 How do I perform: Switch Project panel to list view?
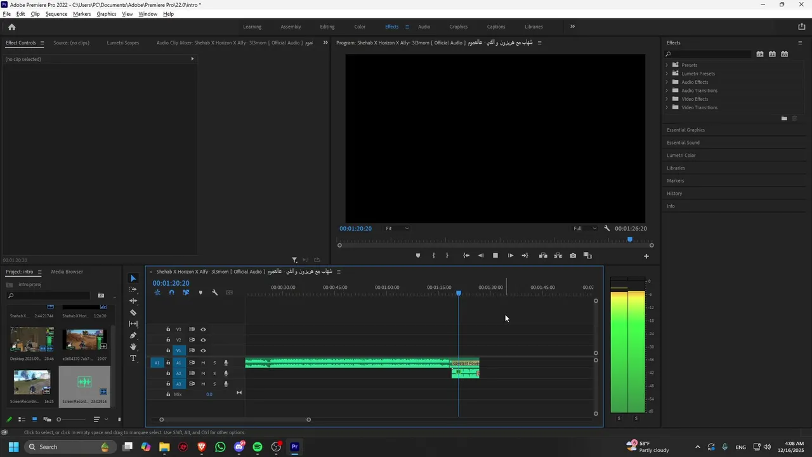coord(22,420)
